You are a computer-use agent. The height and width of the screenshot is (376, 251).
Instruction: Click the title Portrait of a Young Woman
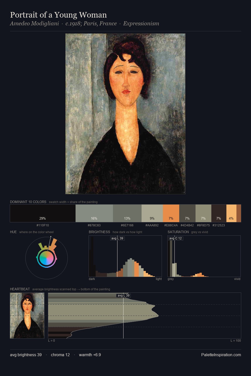(x=58, y=15)
